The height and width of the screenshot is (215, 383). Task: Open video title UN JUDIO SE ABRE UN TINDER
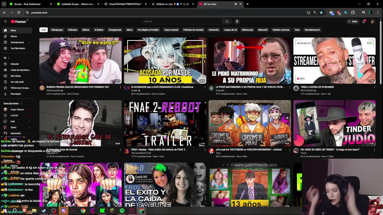coord(330,150)
